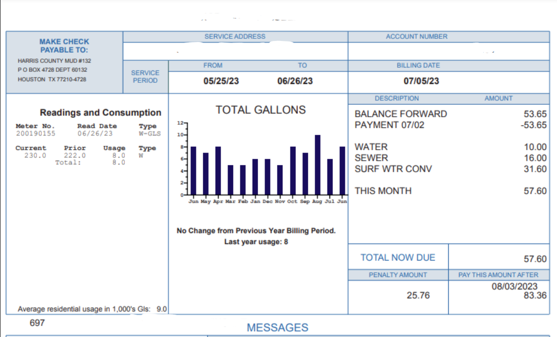Image resolution: width=557 pixels, height=337 pixels.
Task: Click the prior meter reading 222.0
Action: click(75, 155)
